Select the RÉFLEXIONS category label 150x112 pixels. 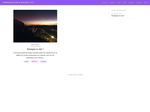pyautogui.click(x=35, y=45)
